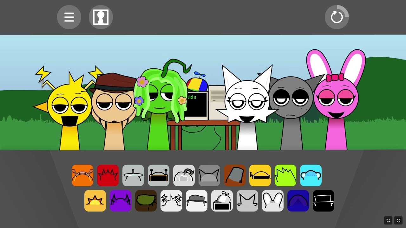This screenshot has height=228, width=406.
Task: Pick the solid gray cat ears icon
Action: point(209,175)
